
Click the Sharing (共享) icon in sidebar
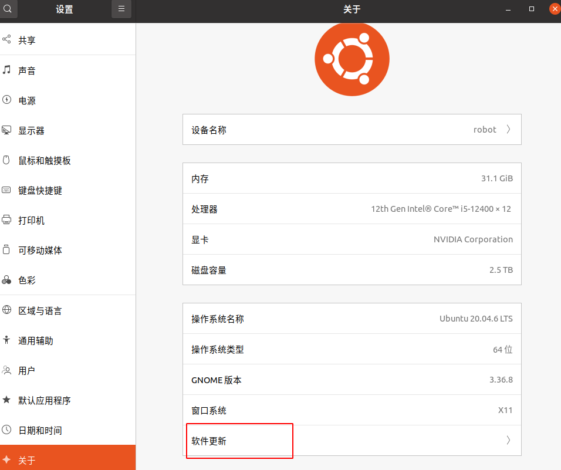point(7,40)
